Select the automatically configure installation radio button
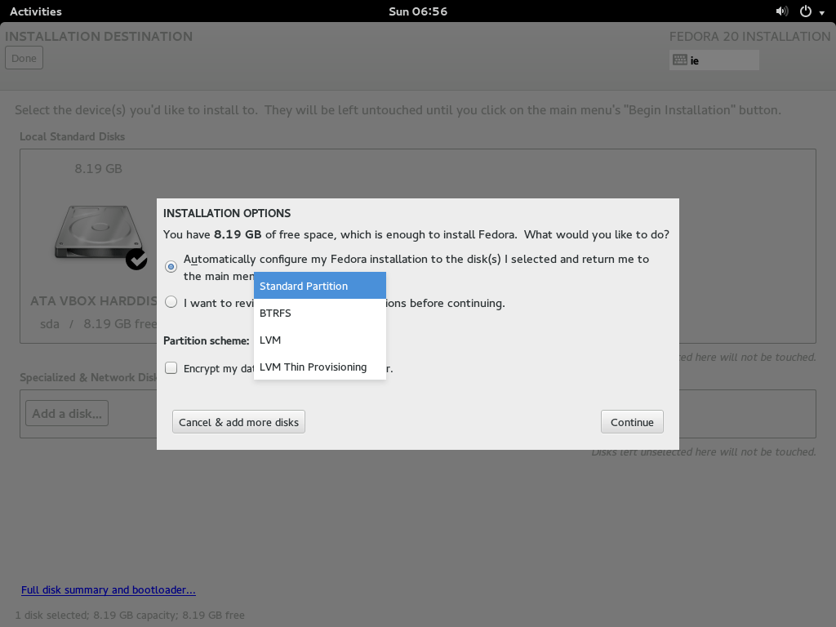 [x=171, y=267]
